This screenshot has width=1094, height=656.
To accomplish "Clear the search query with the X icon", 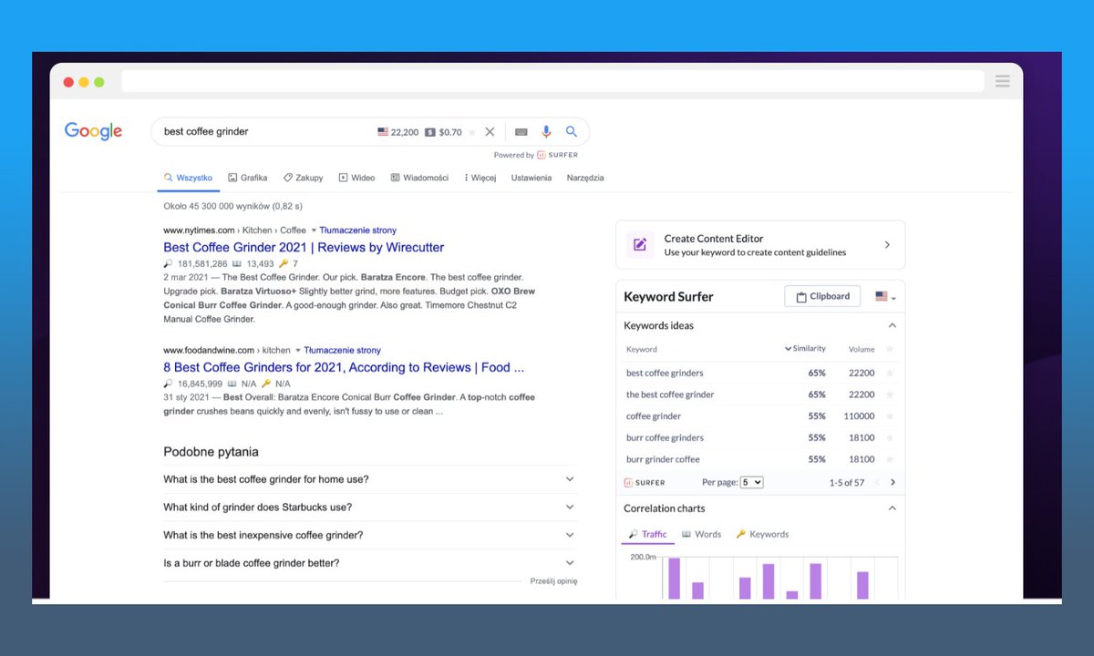I will pos(490,132).
